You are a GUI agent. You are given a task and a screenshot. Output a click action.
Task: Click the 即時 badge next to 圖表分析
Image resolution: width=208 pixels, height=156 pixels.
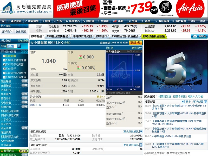pos(24,98)
